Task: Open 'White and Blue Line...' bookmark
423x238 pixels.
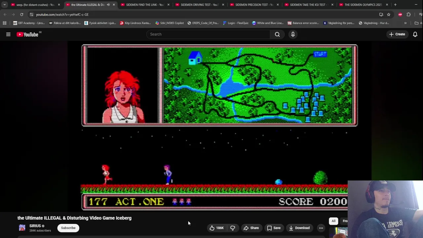Action: 268,23
